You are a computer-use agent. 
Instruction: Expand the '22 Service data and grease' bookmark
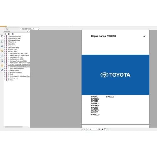[5, 76]
